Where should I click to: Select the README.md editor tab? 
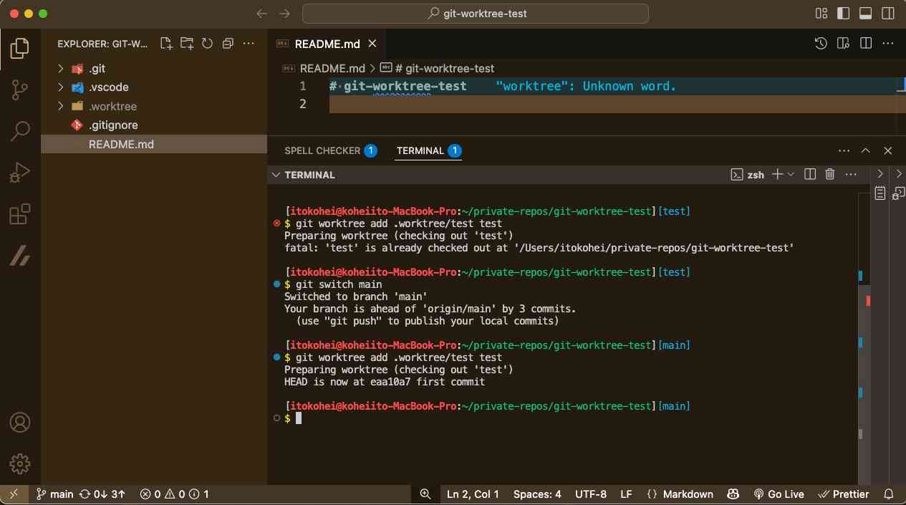pyautogui.click(x=327, y=44)
